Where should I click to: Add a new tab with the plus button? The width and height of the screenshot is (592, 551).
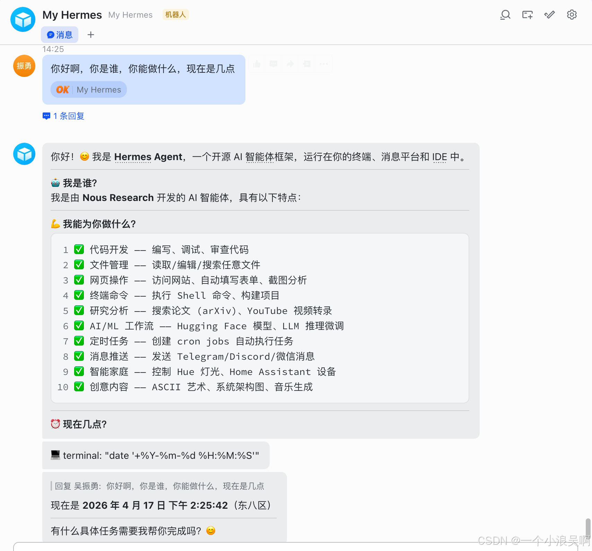coord(91,35)
